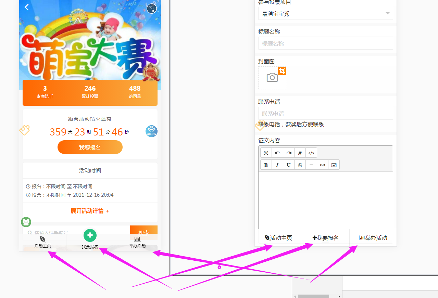Click the 标题名称 input field
The width and height of the screenshot is (438, 298).
325,43
